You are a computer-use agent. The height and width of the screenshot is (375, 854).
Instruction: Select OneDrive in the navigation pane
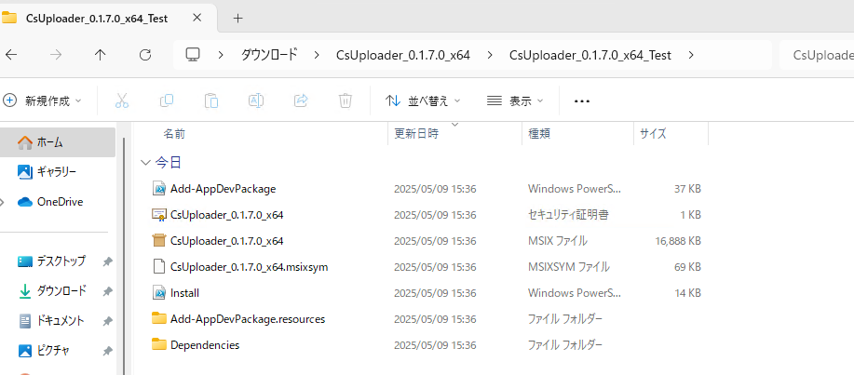58,202
